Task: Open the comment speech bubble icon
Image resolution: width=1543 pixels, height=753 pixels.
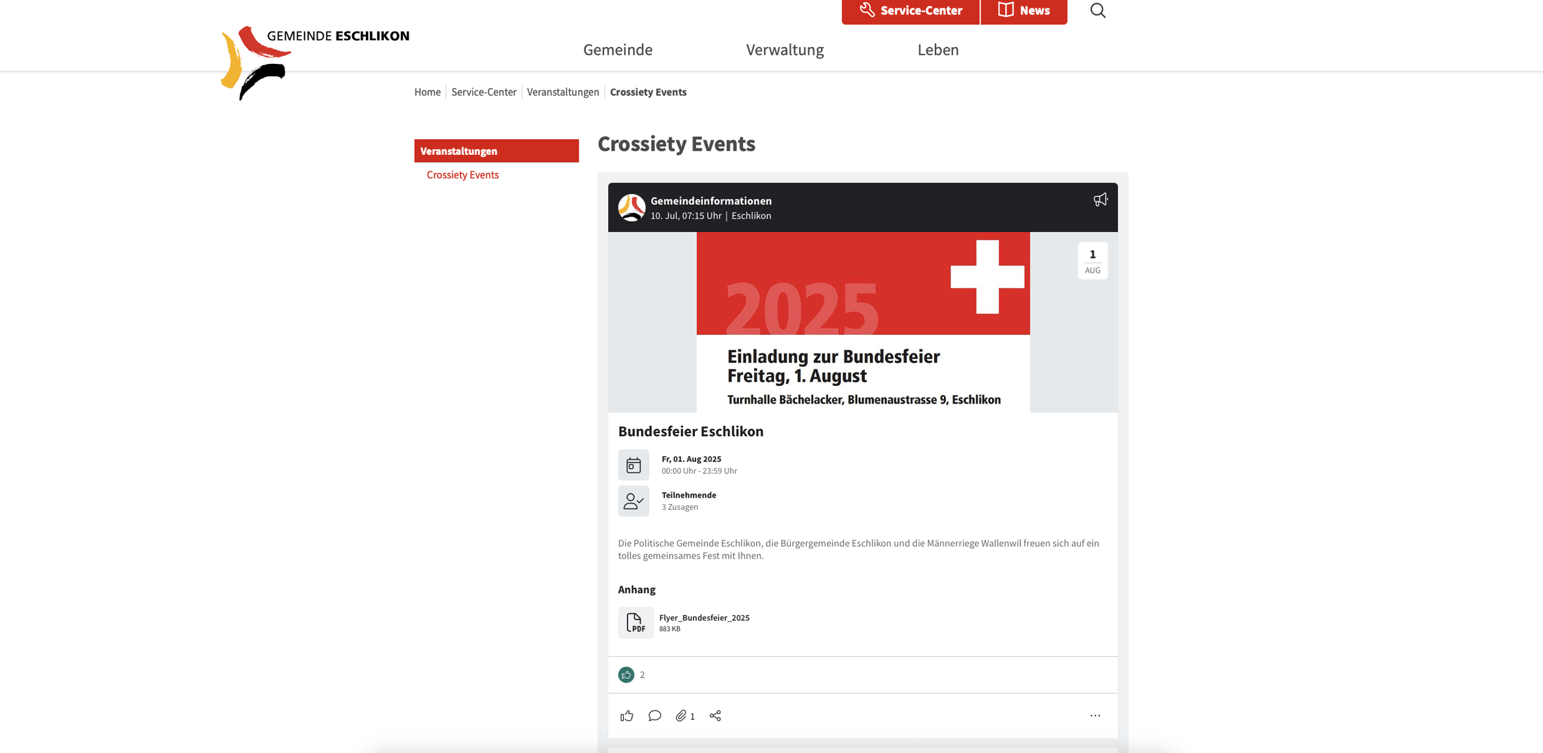Action: [655, 716]
